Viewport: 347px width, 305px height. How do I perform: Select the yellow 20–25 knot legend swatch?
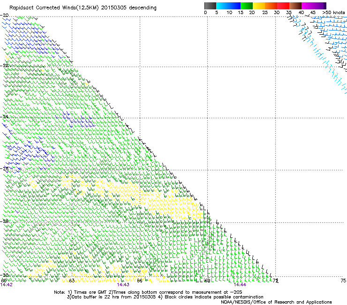coord(259,6)
